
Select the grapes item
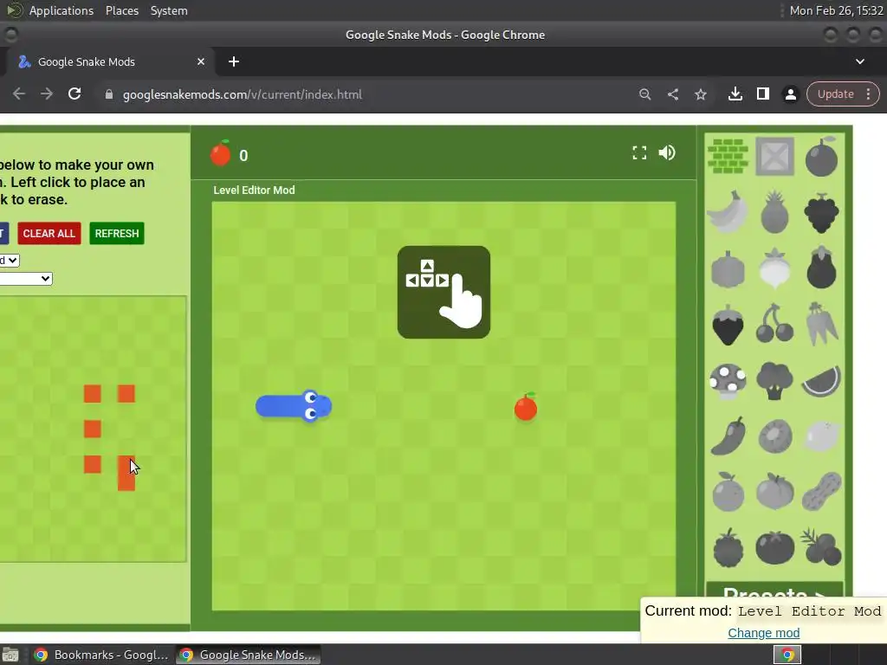point(821,213)
